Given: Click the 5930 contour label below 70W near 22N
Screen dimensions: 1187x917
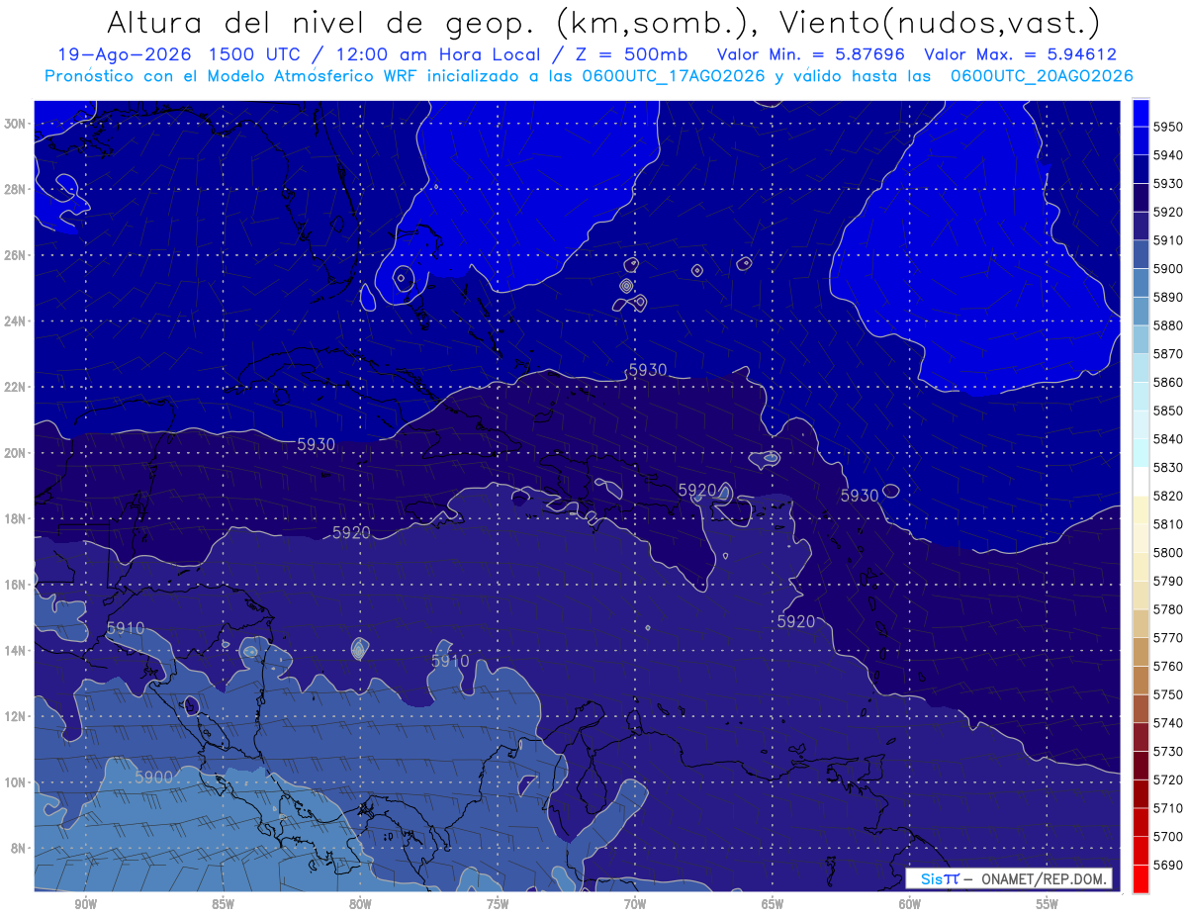Looking at the screenshot, I should pyautogui.click(x=648, y=370).
